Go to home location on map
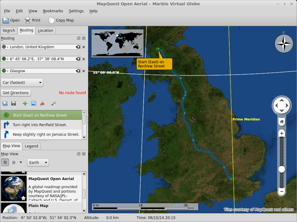This screenshot has width=297, height=222. [282, 121]
